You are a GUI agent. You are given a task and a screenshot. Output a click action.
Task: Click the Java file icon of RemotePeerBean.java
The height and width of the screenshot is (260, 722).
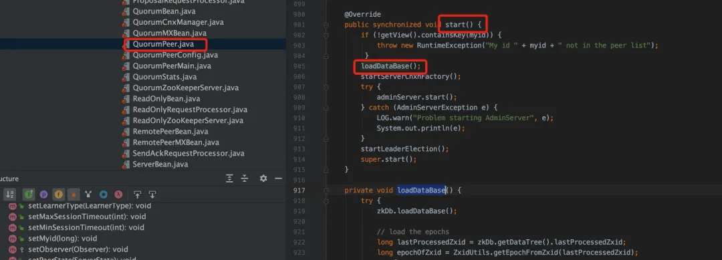point(126,132)
